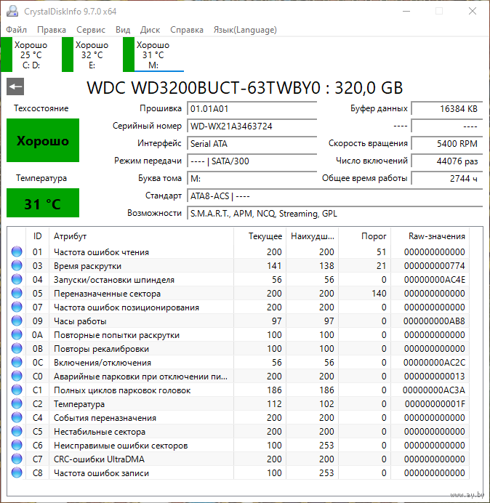Click the serial number field WD-WX21A3463724
The height and width of the screenshot is (503, 490).
[252, 126]
